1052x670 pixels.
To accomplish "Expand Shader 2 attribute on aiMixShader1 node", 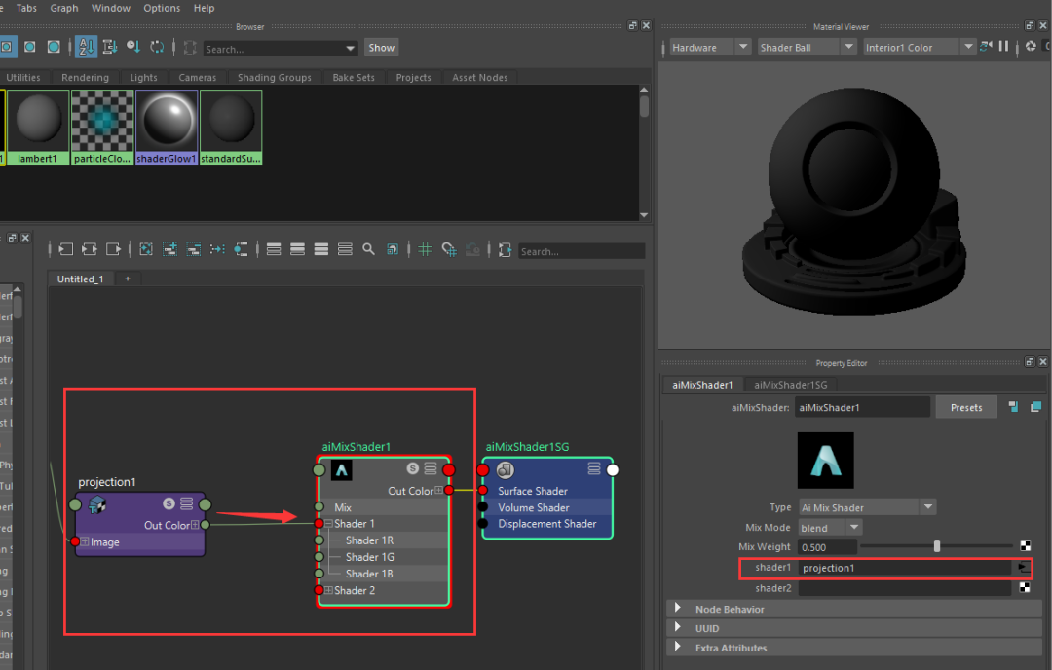I will coord(329,590).
